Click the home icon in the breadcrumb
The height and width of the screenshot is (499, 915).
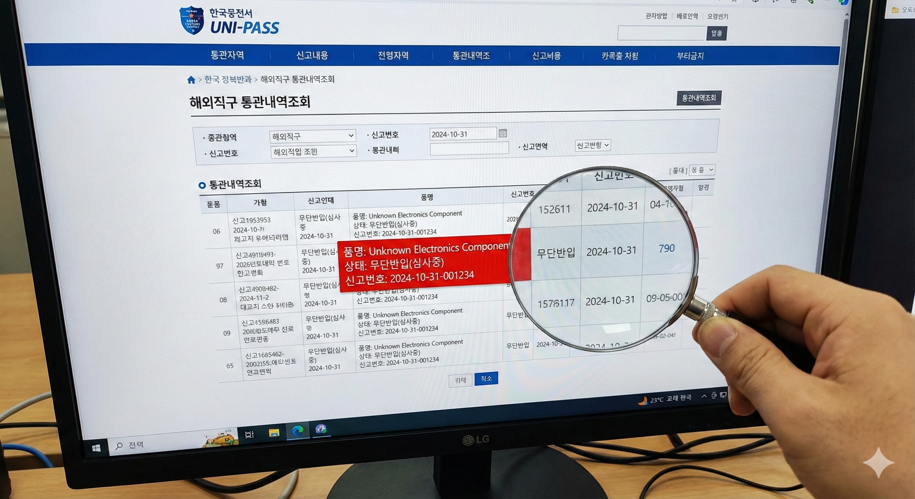pos(191,80)
